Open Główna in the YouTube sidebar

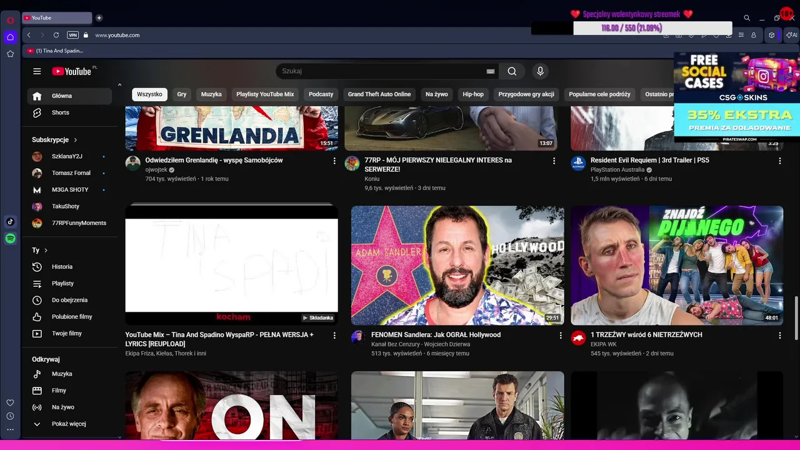pos(69,96)
